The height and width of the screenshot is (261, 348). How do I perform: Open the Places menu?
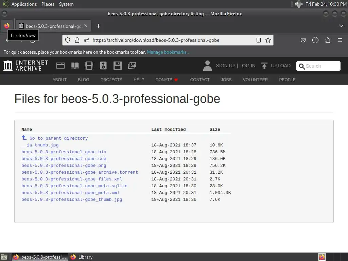coord(48,4)
